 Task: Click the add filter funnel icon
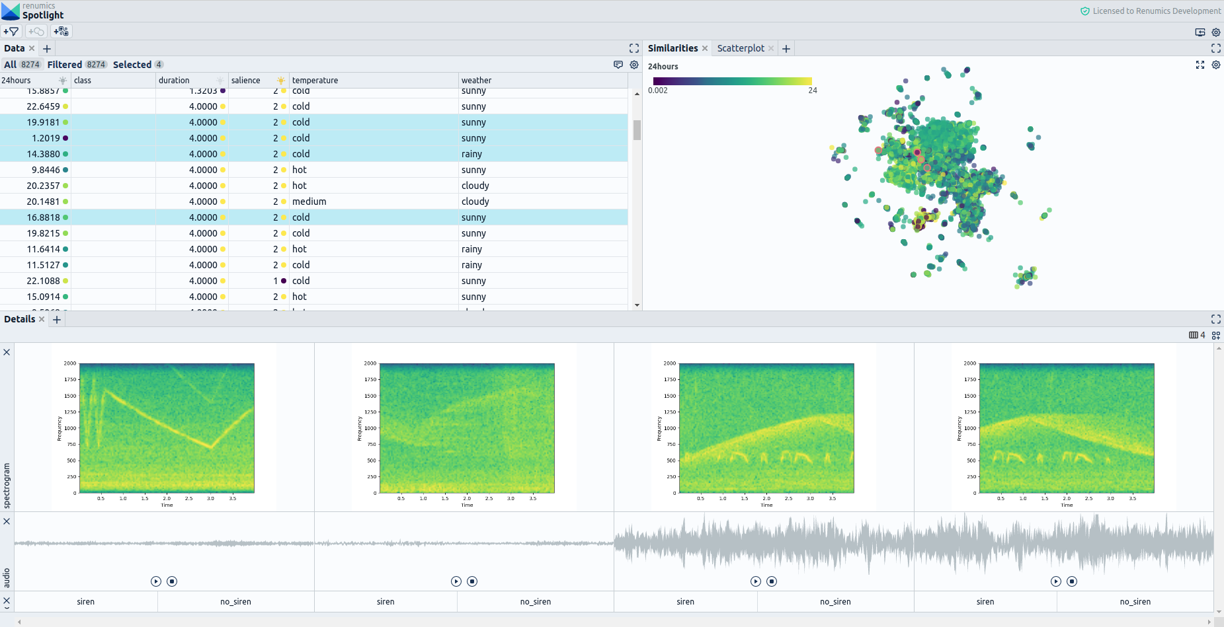pos(11,31)
